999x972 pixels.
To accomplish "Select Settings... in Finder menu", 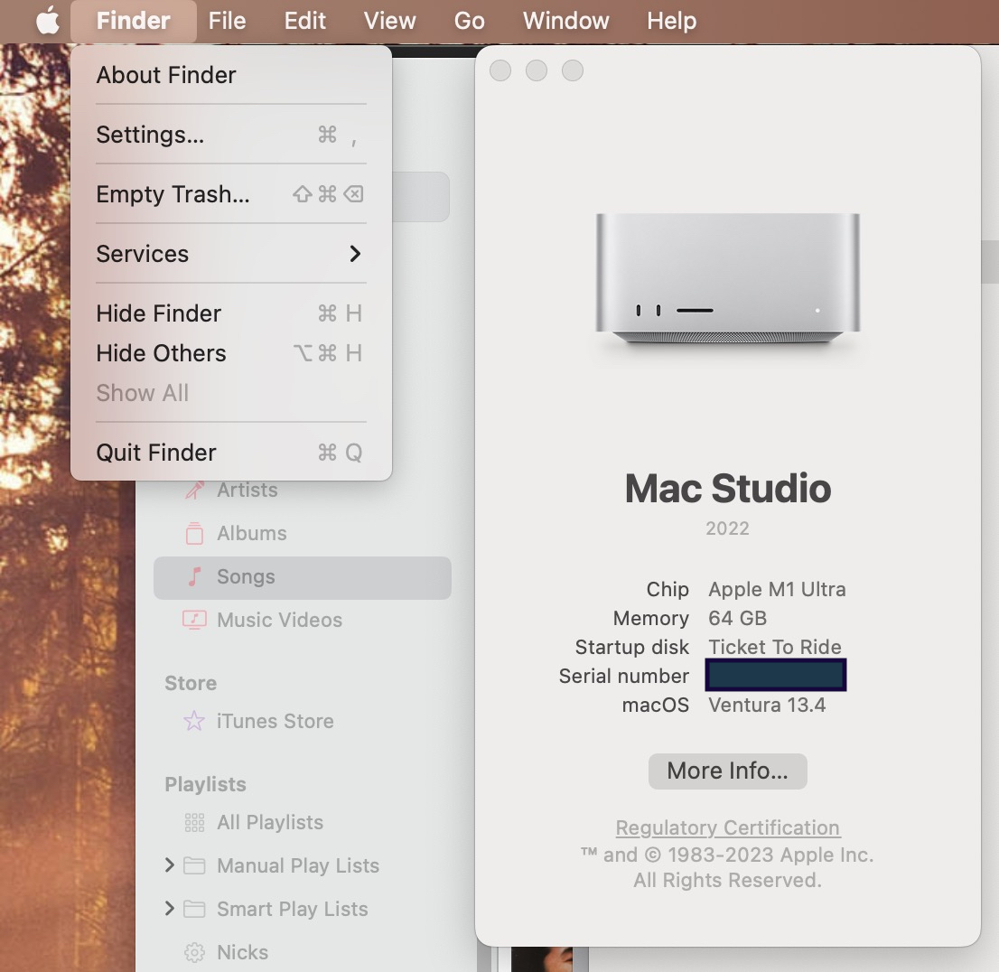I will [x=231, y=135].
